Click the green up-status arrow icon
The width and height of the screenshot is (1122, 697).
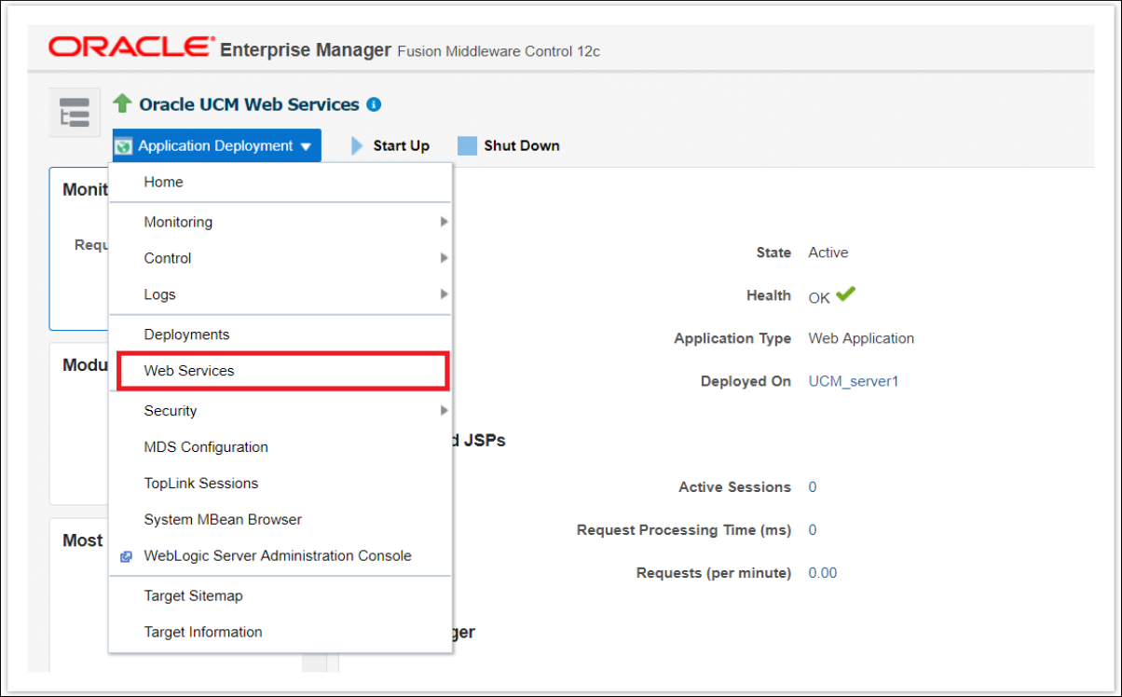tap(122, 103)
